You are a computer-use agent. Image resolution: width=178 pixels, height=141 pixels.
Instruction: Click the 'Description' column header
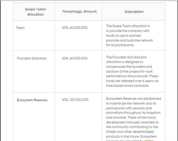(x=134, y=12)
